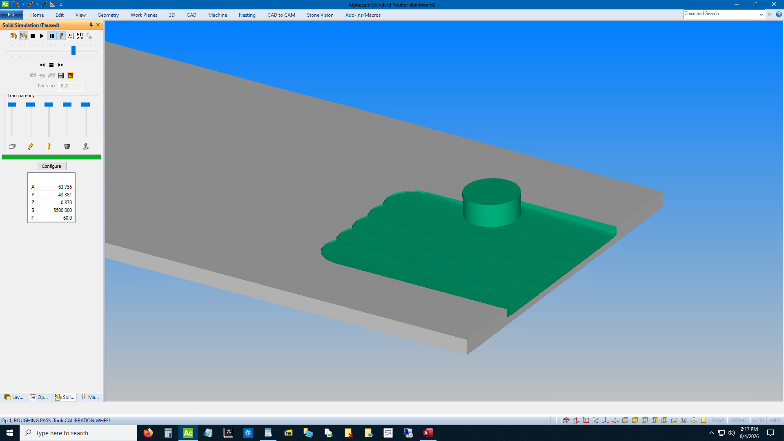Image resolution: width=784 pixels, height=441 pixels.
Task: Click the taskbar search box
Action: point(78,433)
